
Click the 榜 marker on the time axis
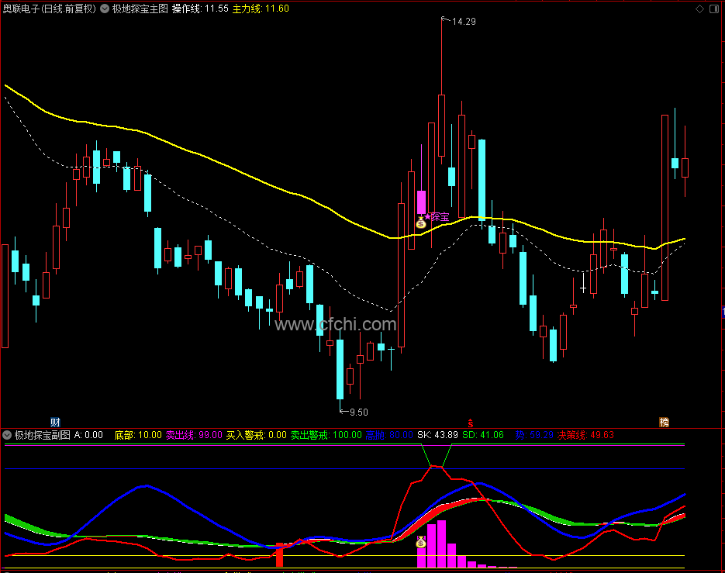point(664,422)
